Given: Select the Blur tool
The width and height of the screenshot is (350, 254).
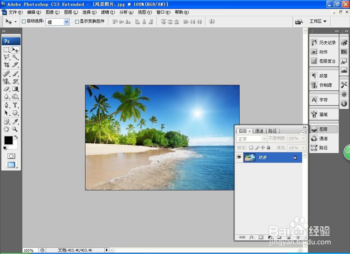Looking at the screenshot, I should click(x=6, y=96).
